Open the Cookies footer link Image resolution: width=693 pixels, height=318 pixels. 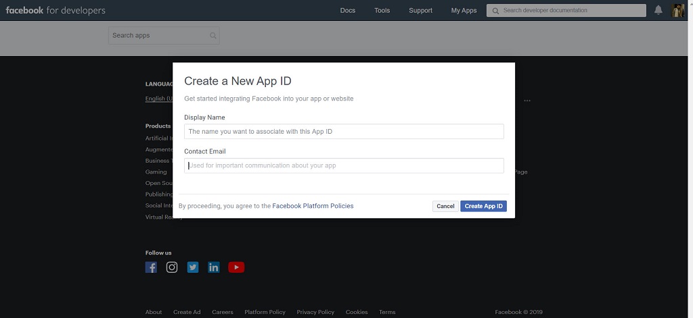coord(357,312)
